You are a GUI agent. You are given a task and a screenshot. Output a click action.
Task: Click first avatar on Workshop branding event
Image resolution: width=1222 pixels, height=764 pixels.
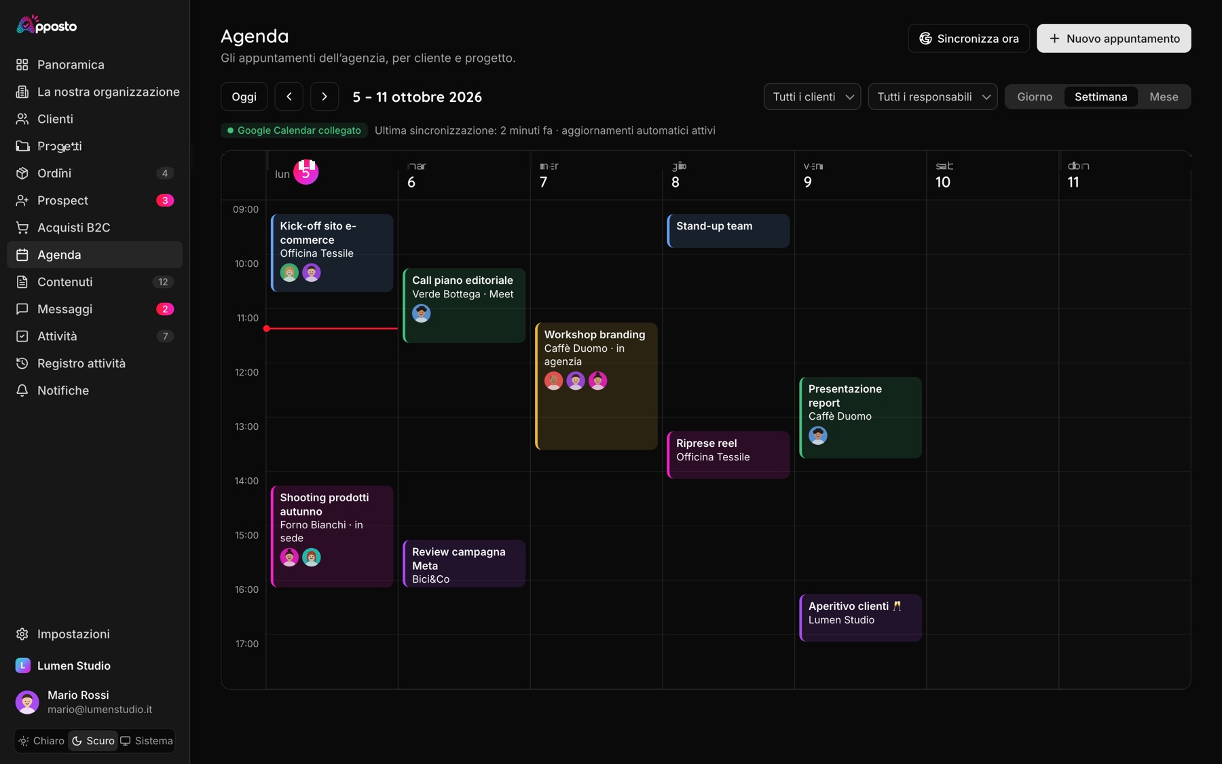pos(554,381)
